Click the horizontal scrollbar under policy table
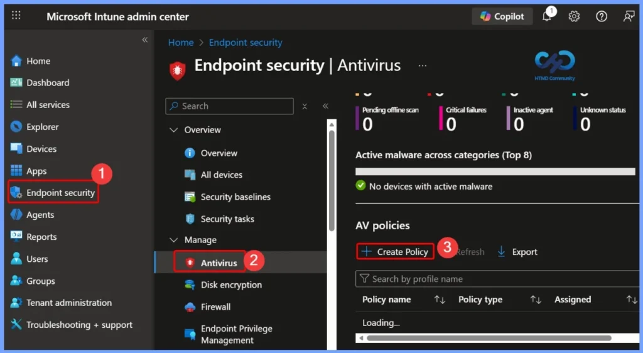The image size is (643, 353). [489, 339]
